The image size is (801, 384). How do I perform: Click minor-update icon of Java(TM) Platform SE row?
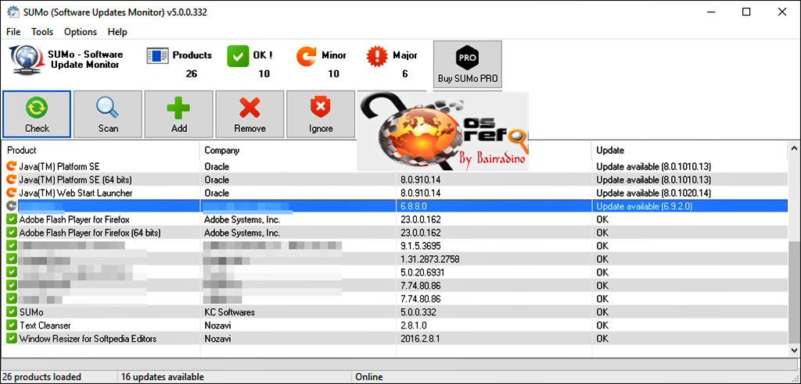(x=11, y=166)
